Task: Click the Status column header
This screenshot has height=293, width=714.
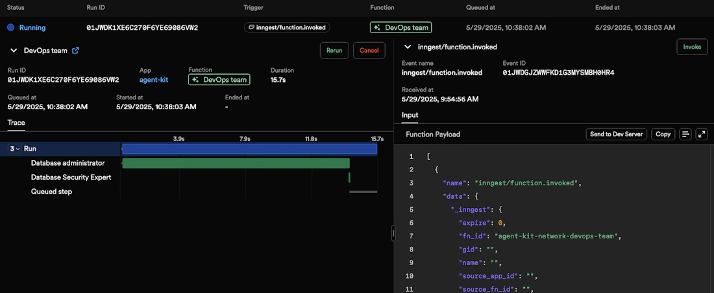Action: 16,8
